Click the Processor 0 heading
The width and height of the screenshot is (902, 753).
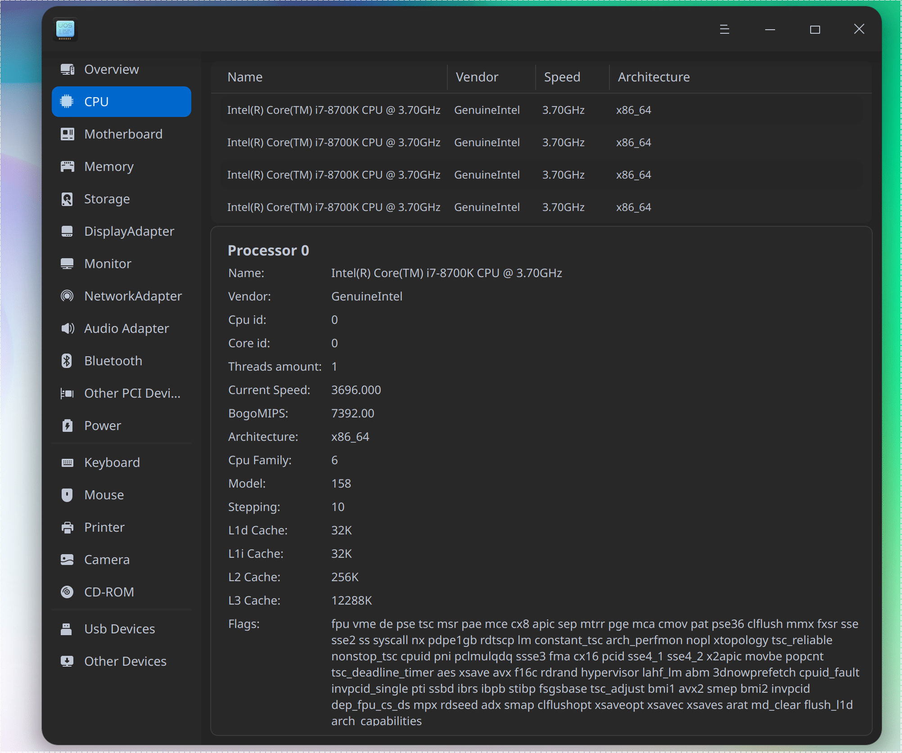click(268, 250)
